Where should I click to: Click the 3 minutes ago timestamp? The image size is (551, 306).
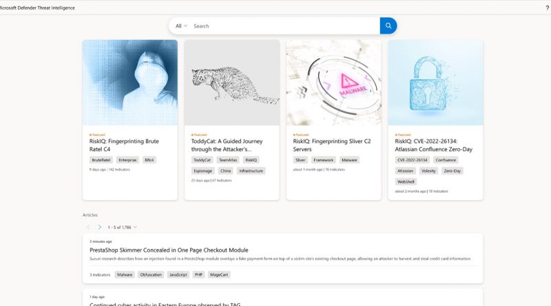(x=101, y=241)
